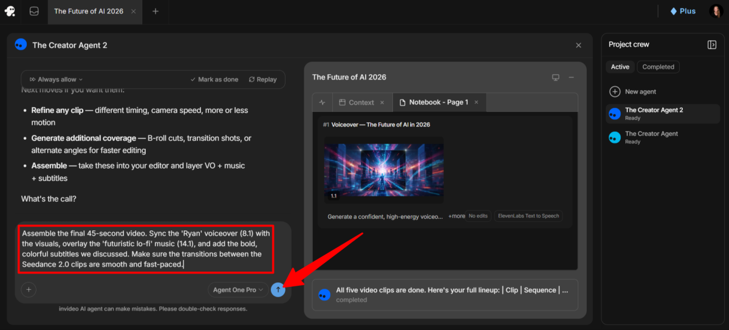
Task: Select the Completed crew filter
Action: click(658, 67)
